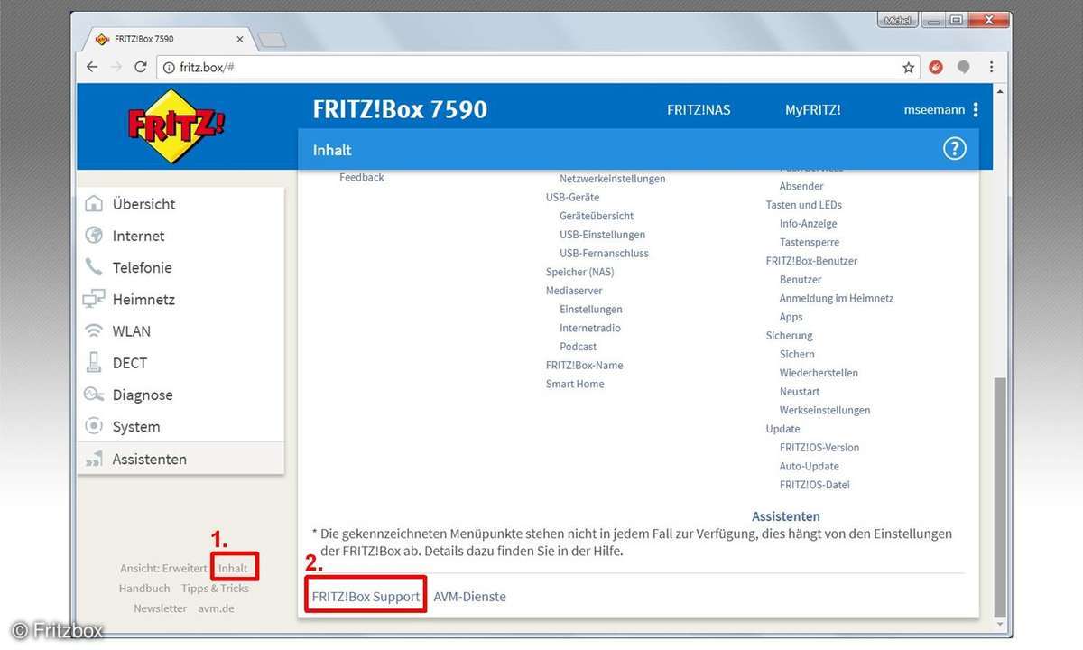
Task: Open the MyFRITZ! header tab
Action: [x=812, y=110]
